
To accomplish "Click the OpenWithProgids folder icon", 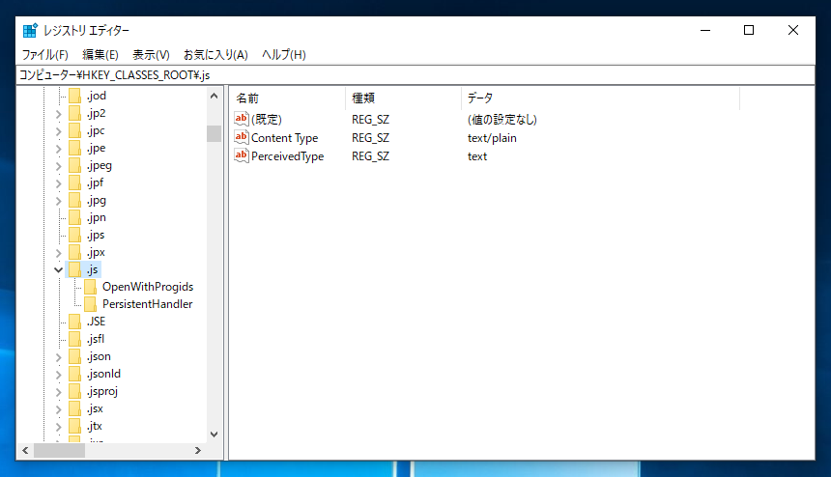I will (x=91, y=287).
